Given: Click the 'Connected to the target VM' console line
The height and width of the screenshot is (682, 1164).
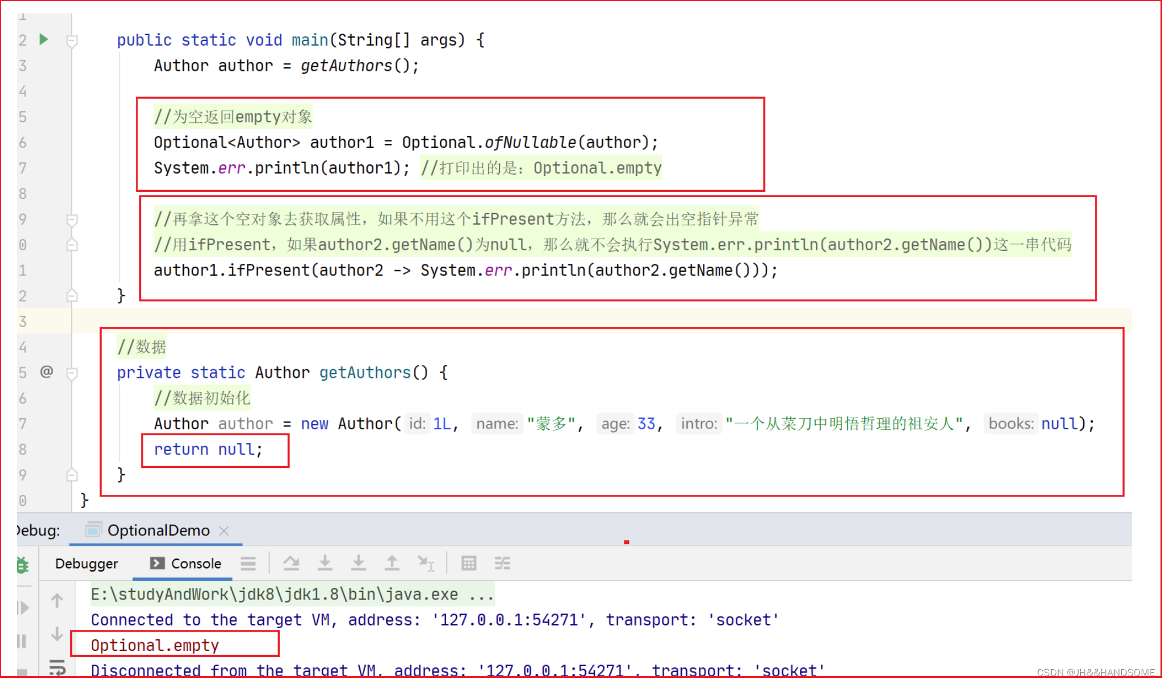Looking at the screenshot, I should click(435, 620).
